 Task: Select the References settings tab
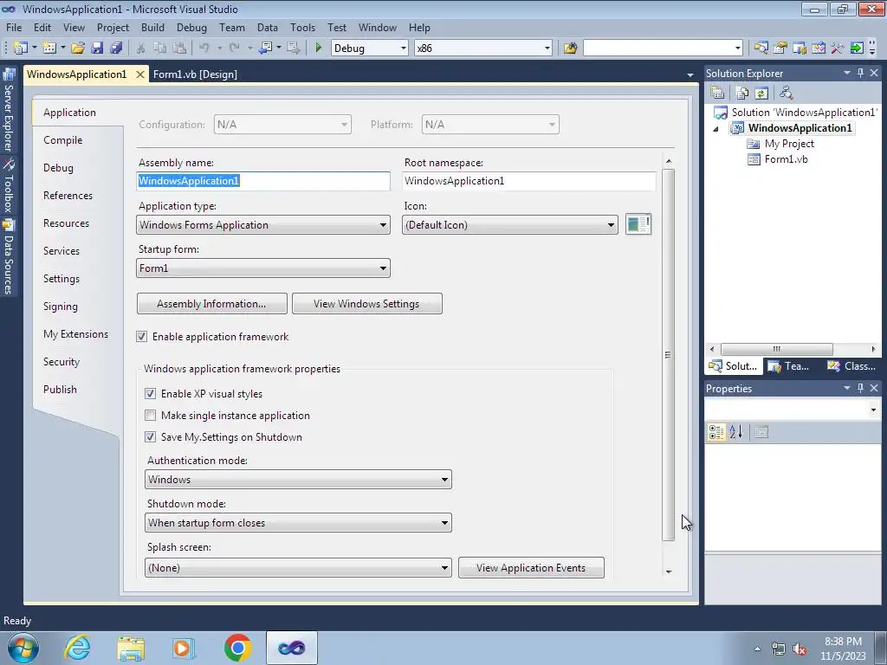[68, 195]
